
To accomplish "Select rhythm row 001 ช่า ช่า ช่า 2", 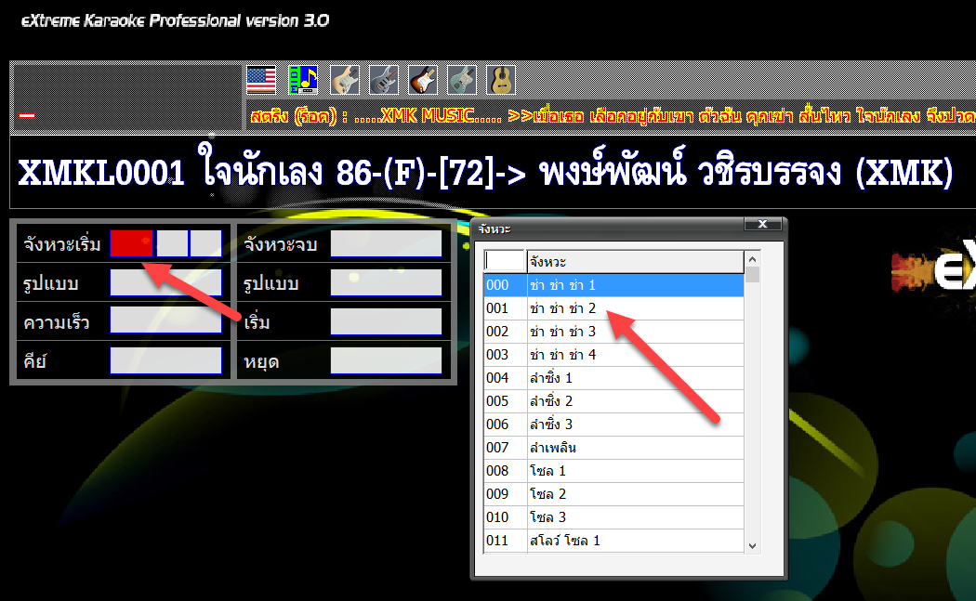I will (613, 308).
